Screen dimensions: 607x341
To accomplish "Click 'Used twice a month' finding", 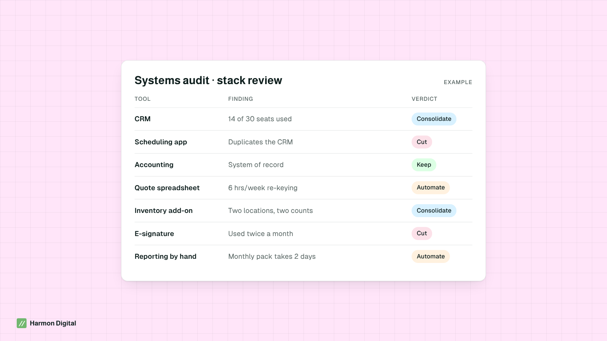I will (261, 234).
